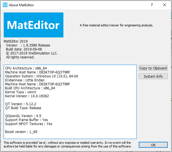Open System Info

coord(153,76)
